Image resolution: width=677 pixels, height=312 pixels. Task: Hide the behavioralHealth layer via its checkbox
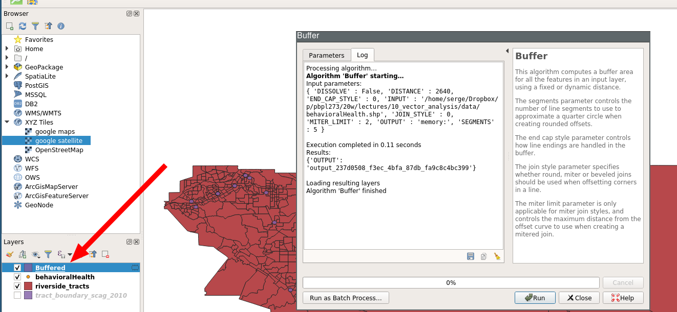tap(17, 277)
